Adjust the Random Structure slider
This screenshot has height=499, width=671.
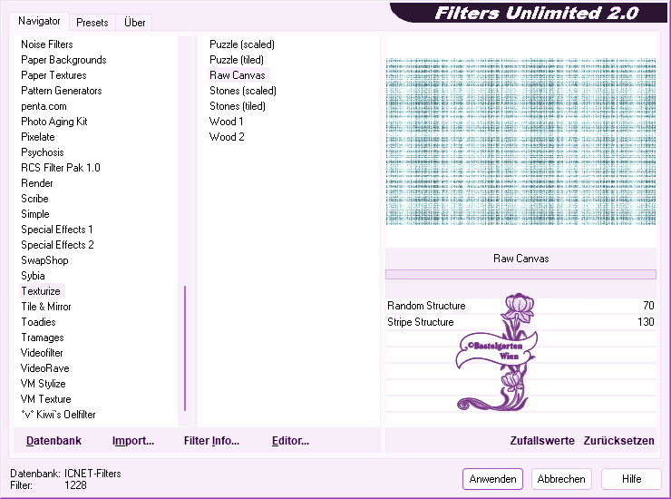pyautogui.click(x=520, y=306)
